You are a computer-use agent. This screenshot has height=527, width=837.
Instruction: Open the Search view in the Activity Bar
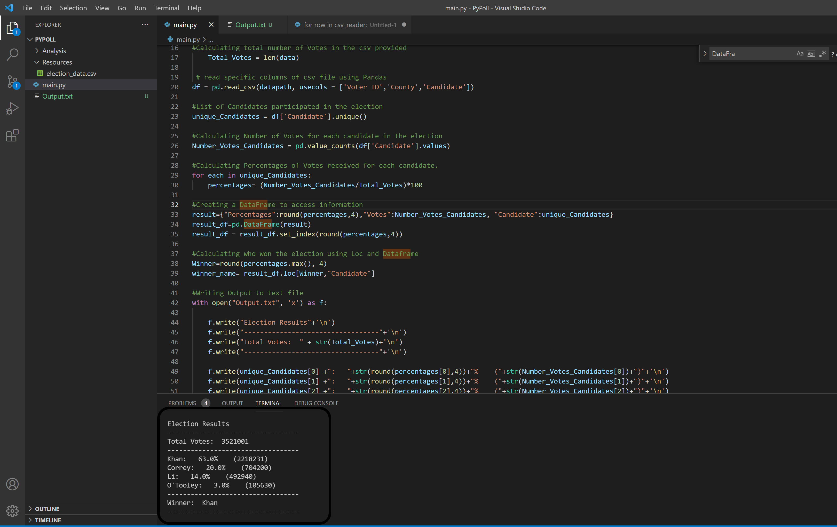(12, 54)
